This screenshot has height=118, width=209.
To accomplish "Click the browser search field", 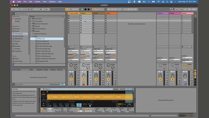I will (40, 13).
